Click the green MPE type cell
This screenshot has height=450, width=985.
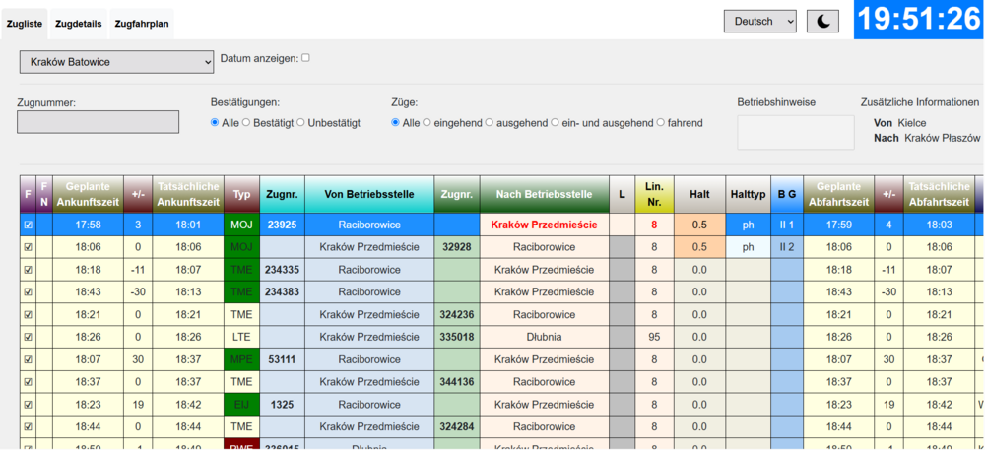(x=241, y=359)
